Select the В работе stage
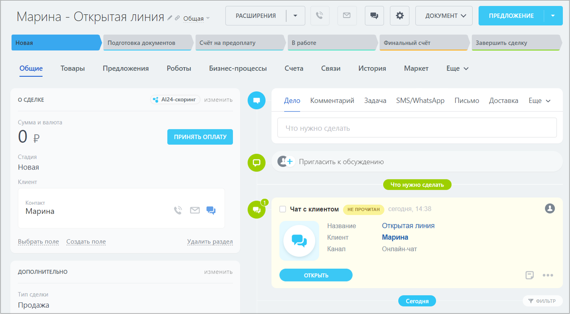This screenshot has width=570, height=314. [x=333, y=42]
